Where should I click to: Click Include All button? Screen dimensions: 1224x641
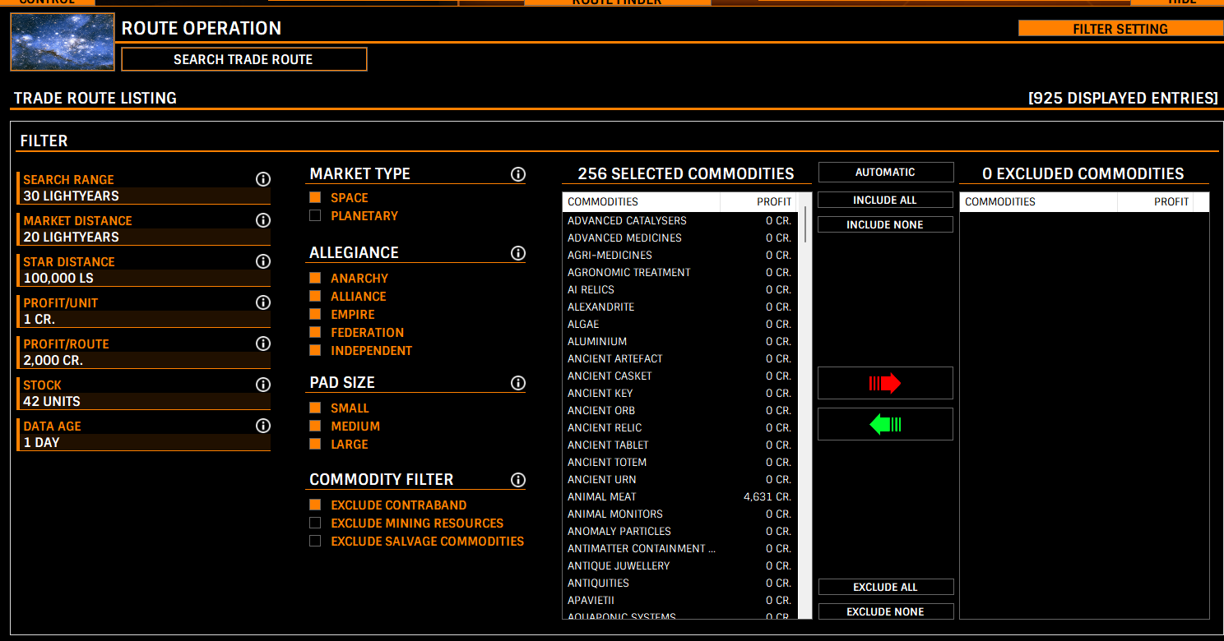tap(885, 200)
